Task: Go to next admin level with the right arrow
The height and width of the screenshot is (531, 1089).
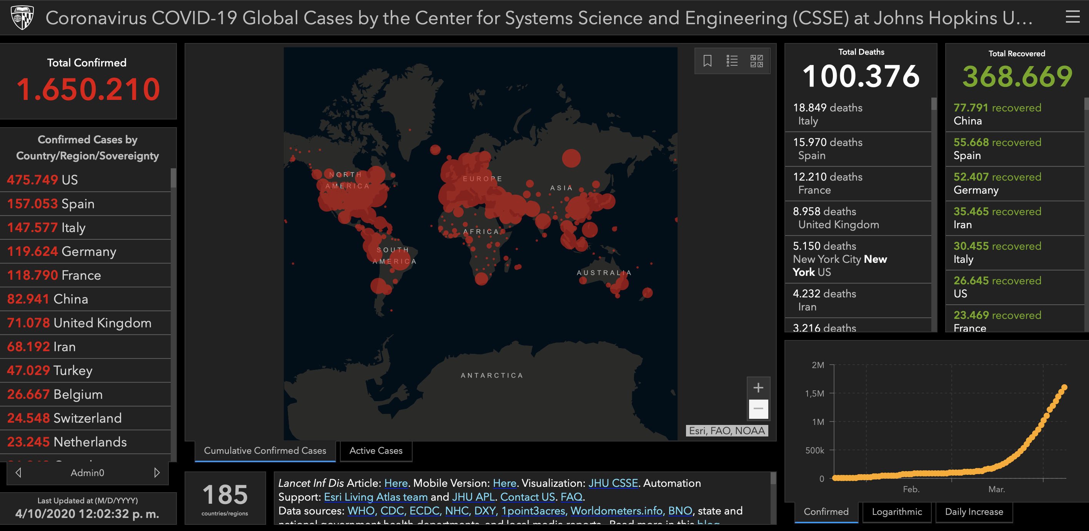Action: (x=157, y=472)
